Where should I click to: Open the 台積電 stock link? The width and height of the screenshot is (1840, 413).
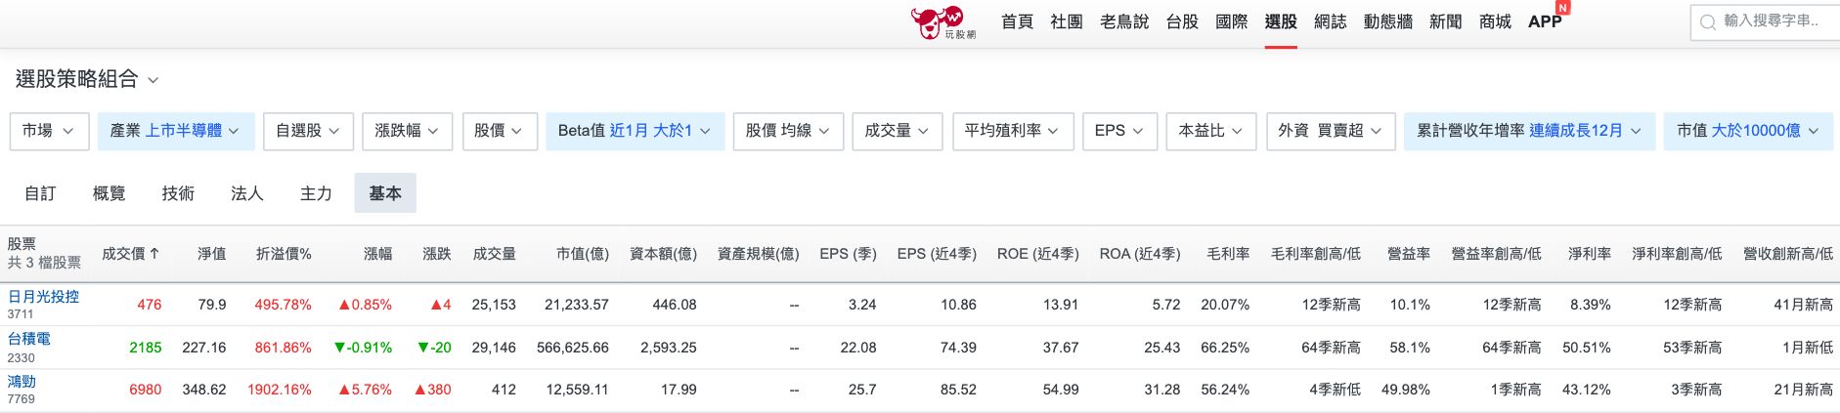tap(29, 339)
